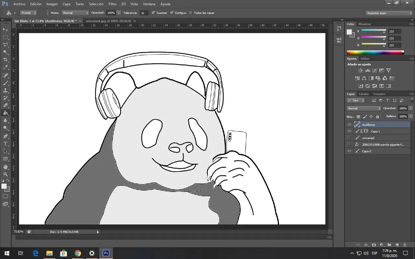This screenshot has width=415, height=259.
Task: Enable Todas las capas checkbox
Action: click(191, 13)
